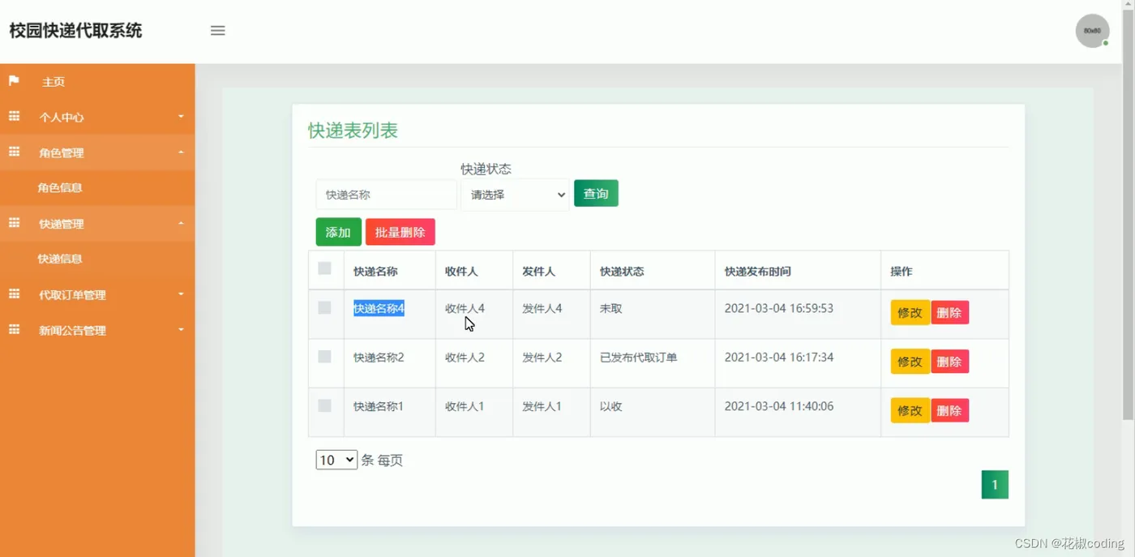Click the green 添加 button
1135x557 pixels.
[338, 232]
